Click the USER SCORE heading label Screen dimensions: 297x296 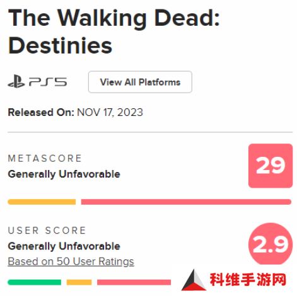[x=47, y=231]
